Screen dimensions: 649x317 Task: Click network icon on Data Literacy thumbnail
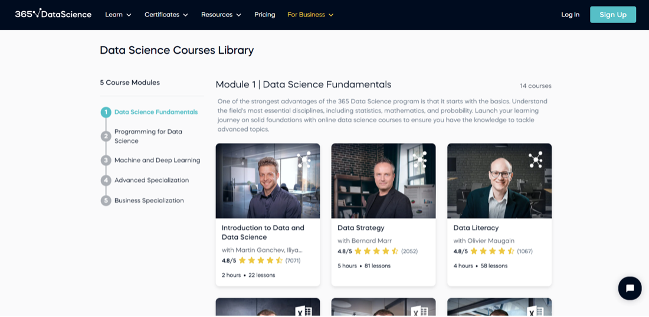[x=535, y=159]
